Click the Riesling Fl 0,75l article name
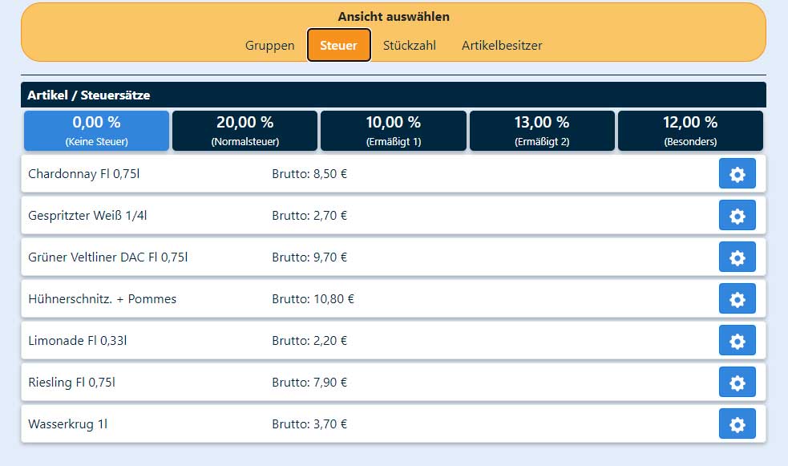Image resolution: width=788 pixels, height=466 pixels. pos(71,383)
